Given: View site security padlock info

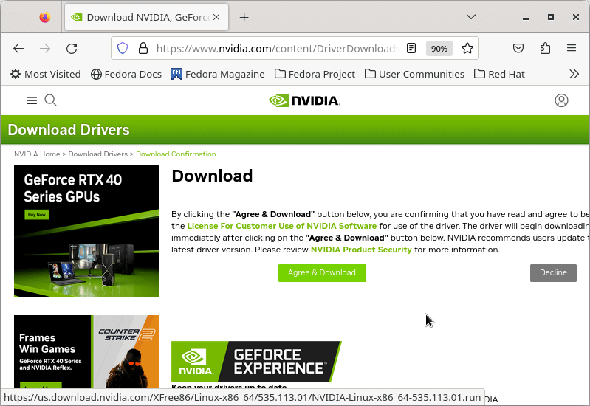Looking at the screenshot, I should coord(143,48).
